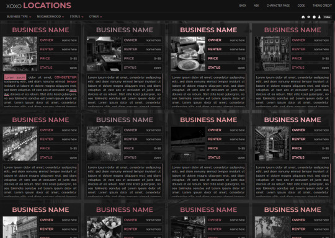
Task: Open the garden house photo thumbnail
Action: pos(104,144)
